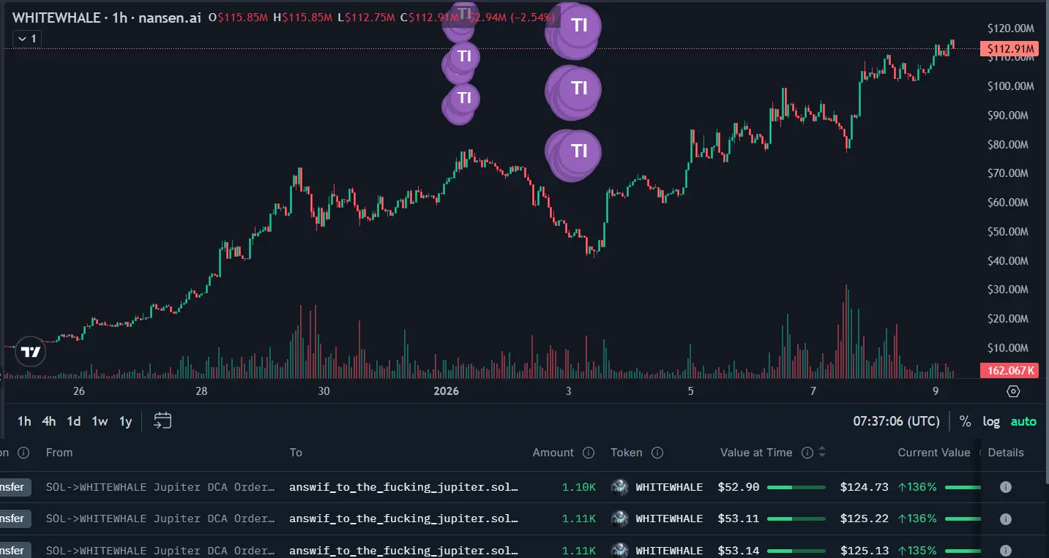
Task: Open the go-to-date calendar icon
Action: (163, 421)
